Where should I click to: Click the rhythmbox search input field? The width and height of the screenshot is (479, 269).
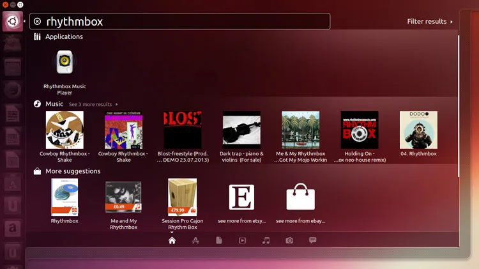192,22
